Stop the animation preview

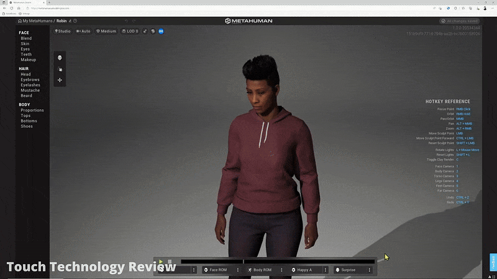coord(170,262)
